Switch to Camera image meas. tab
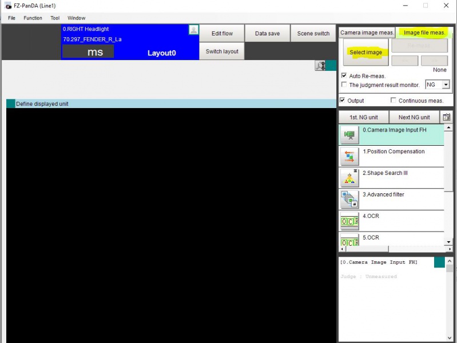The image size is (457, 343). pos(367,33)
